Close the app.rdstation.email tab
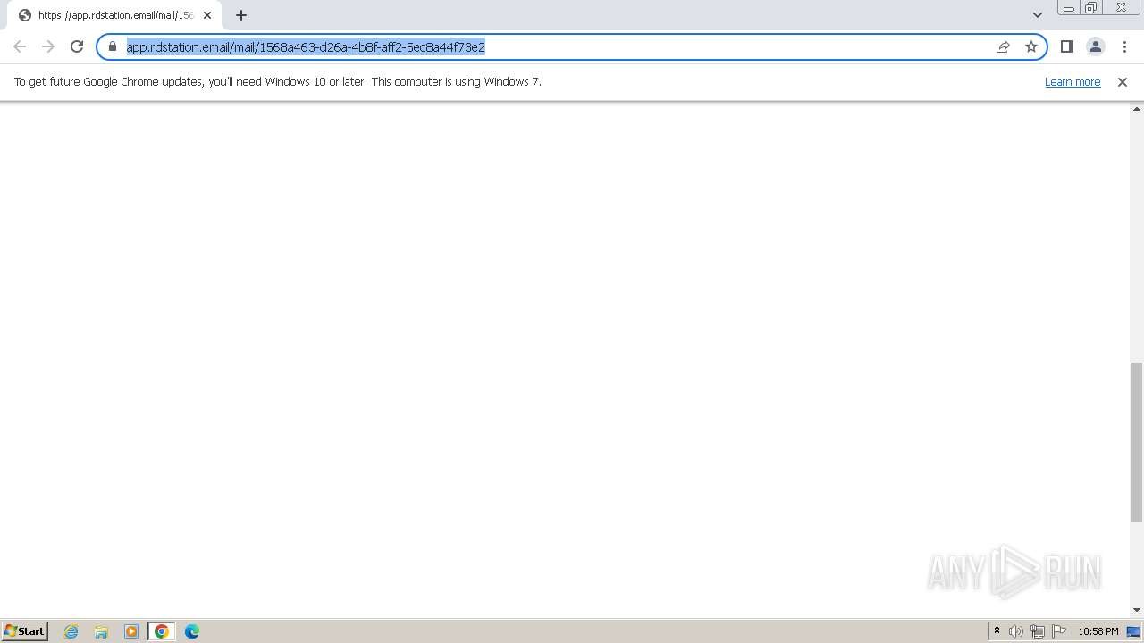Screen dimensions: 1144x643 click(x=207, y=15)
